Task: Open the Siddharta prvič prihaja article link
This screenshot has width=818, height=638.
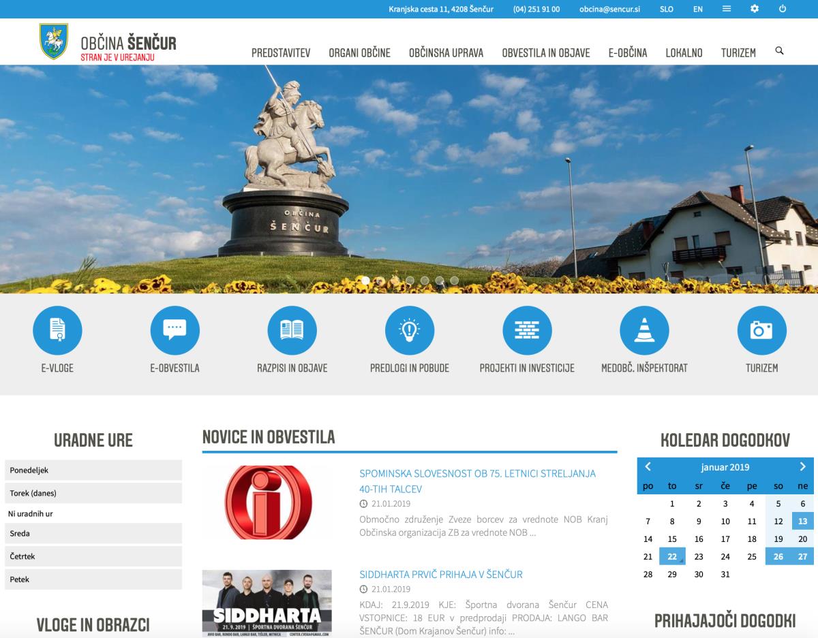Action: [x=440, y=574]
